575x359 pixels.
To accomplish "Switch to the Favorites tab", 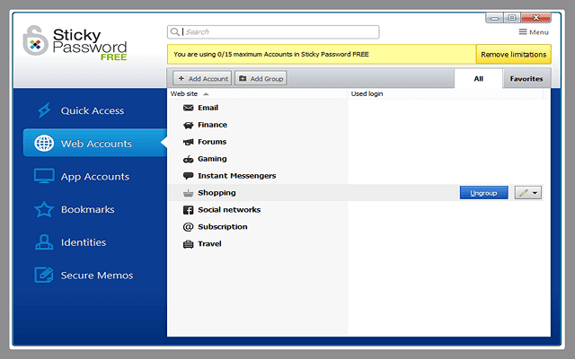I will [526, 79].
